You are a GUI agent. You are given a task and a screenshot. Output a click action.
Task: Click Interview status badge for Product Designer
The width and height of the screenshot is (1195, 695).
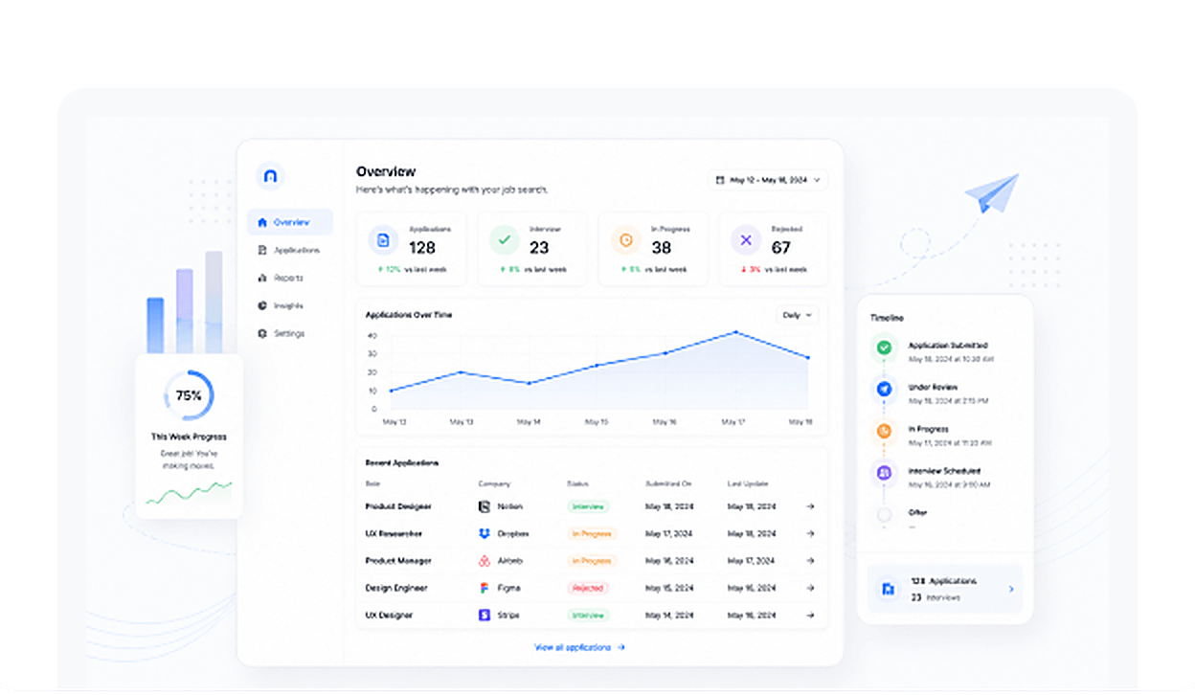(x=588, y=506)
